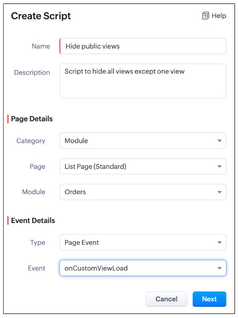Click inside the Name field containing Hide public views

point(142,46)
